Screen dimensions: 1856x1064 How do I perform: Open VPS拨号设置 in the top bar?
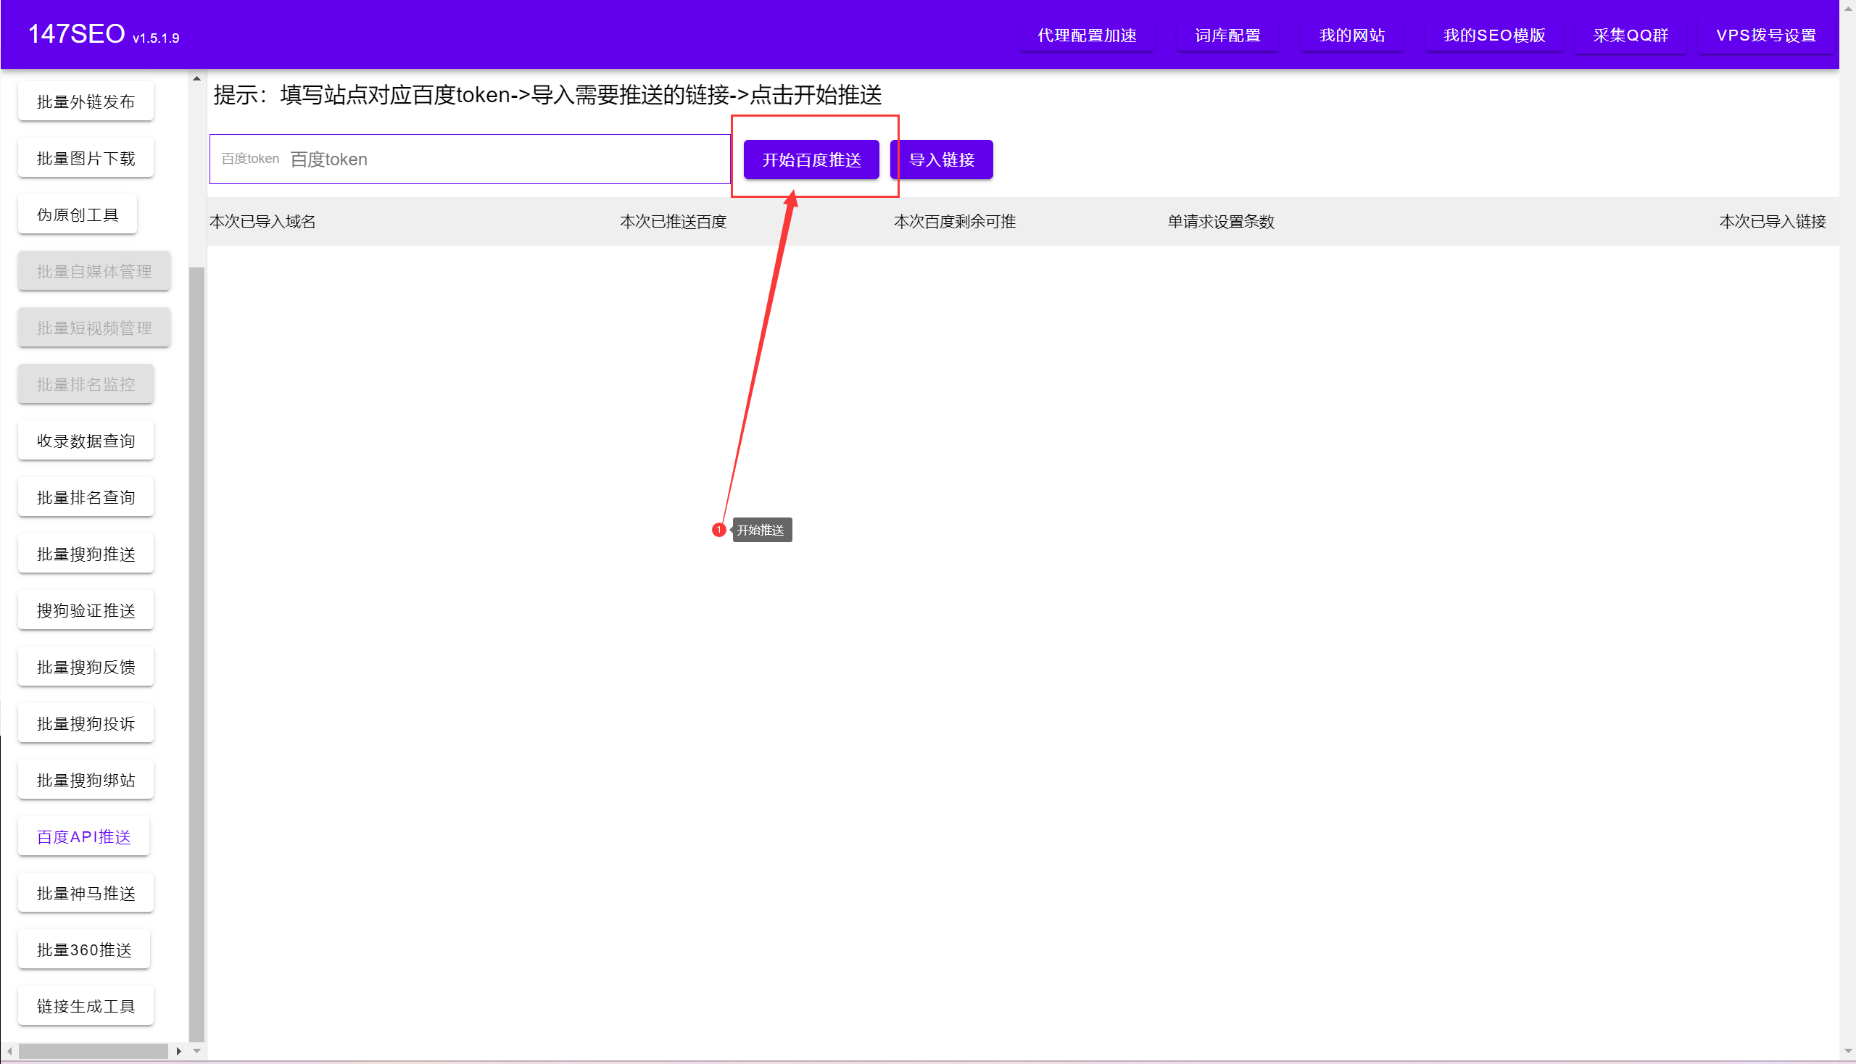(x=1765, y=35)
